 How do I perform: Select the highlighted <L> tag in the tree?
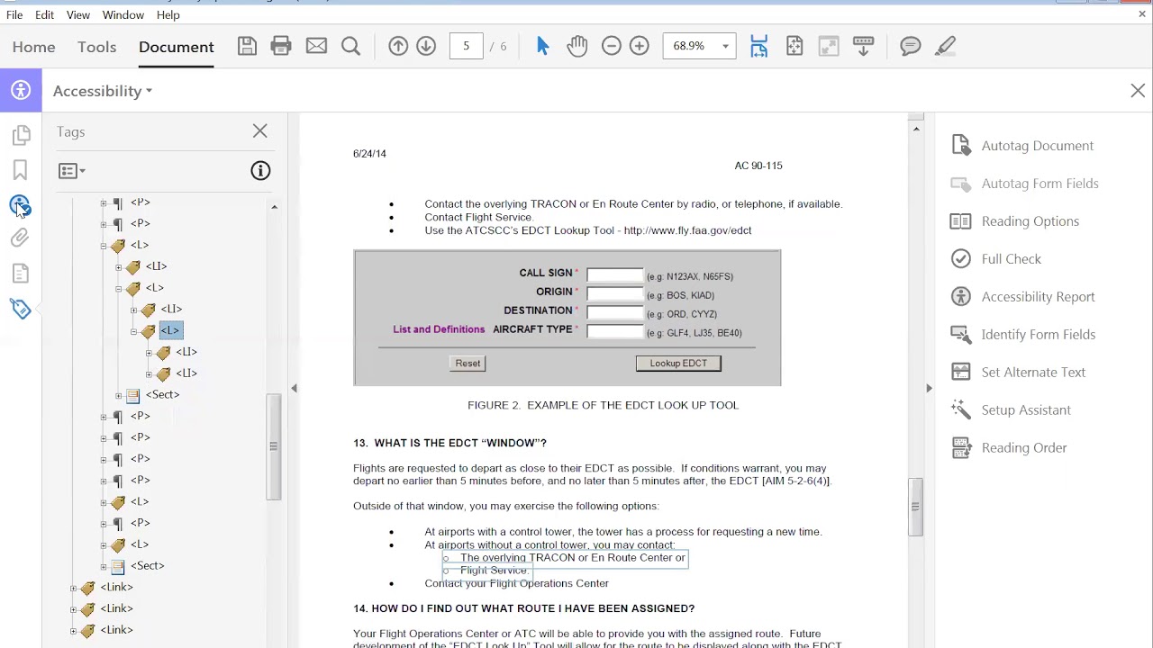[x=170, y=330]
